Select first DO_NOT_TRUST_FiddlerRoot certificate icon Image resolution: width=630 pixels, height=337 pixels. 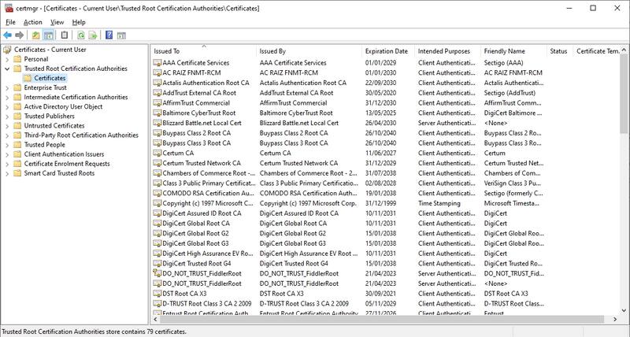(x=157, y=273)
